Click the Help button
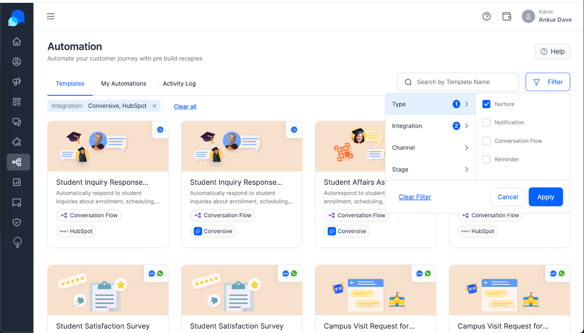Screen dimensions: 584x333 tap(553, 51)
